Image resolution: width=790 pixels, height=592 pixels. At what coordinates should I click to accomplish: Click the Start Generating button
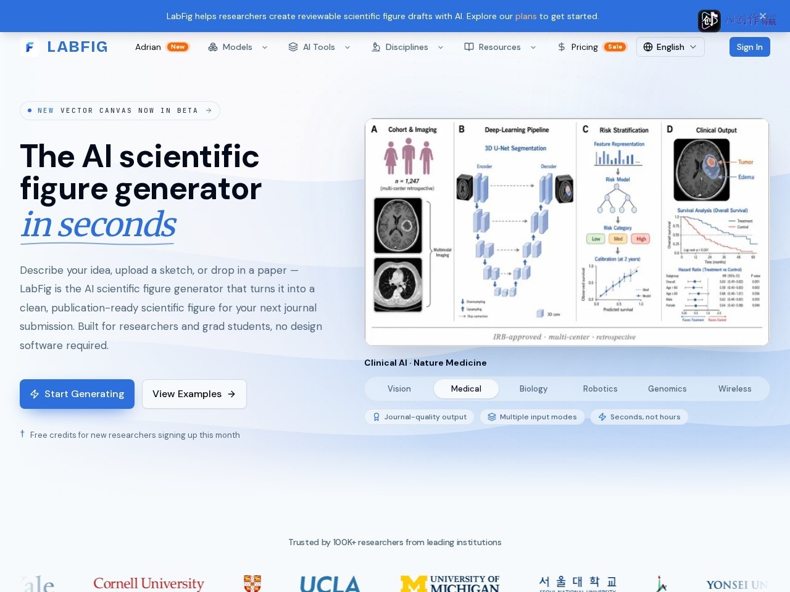[x=77, y=394]
